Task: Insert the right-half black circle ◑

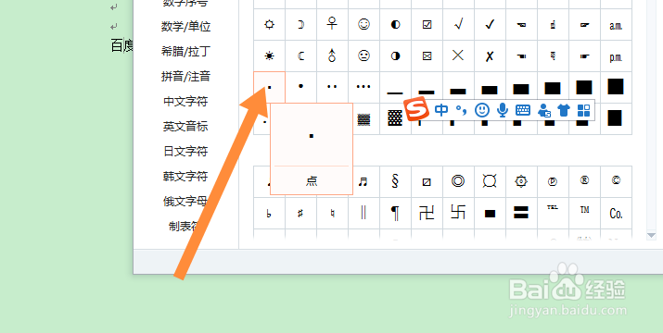Action: pyautogui.click(x=395, y=55)
